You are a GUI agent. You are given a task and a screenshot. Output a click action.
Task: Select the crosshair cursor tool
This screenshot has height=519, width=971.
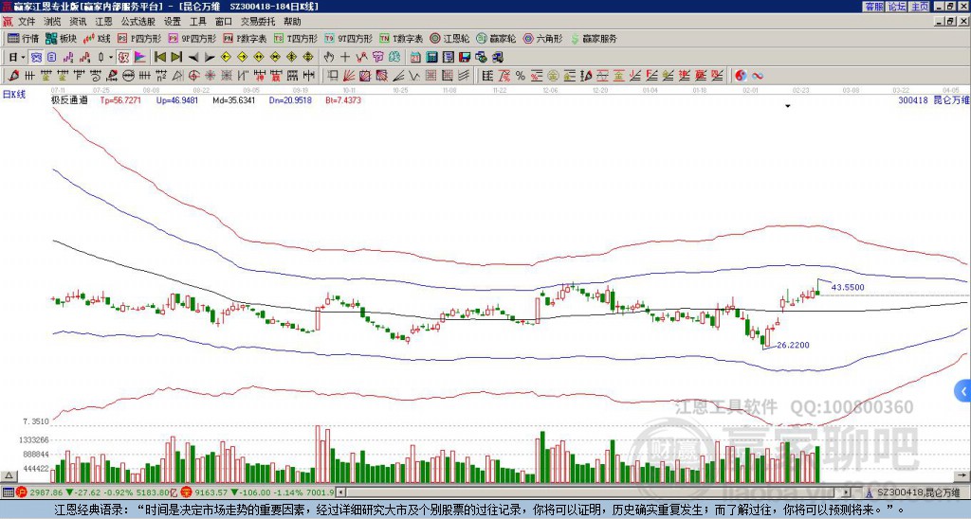(x=345, y=57)
